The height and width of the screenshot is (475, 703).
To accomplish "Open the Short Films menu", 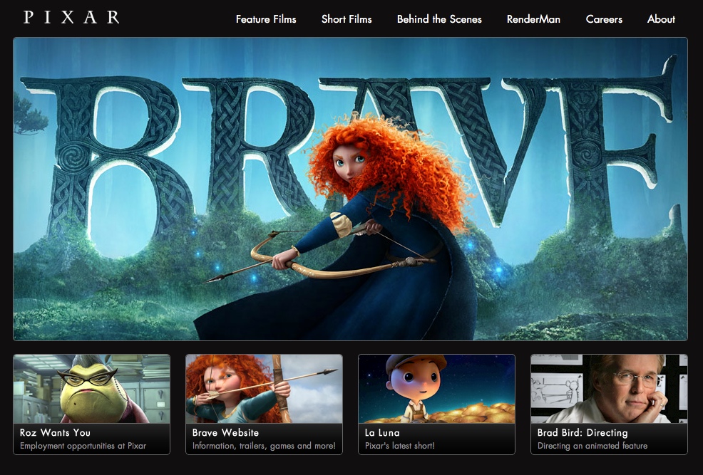I will pos(347,19).
